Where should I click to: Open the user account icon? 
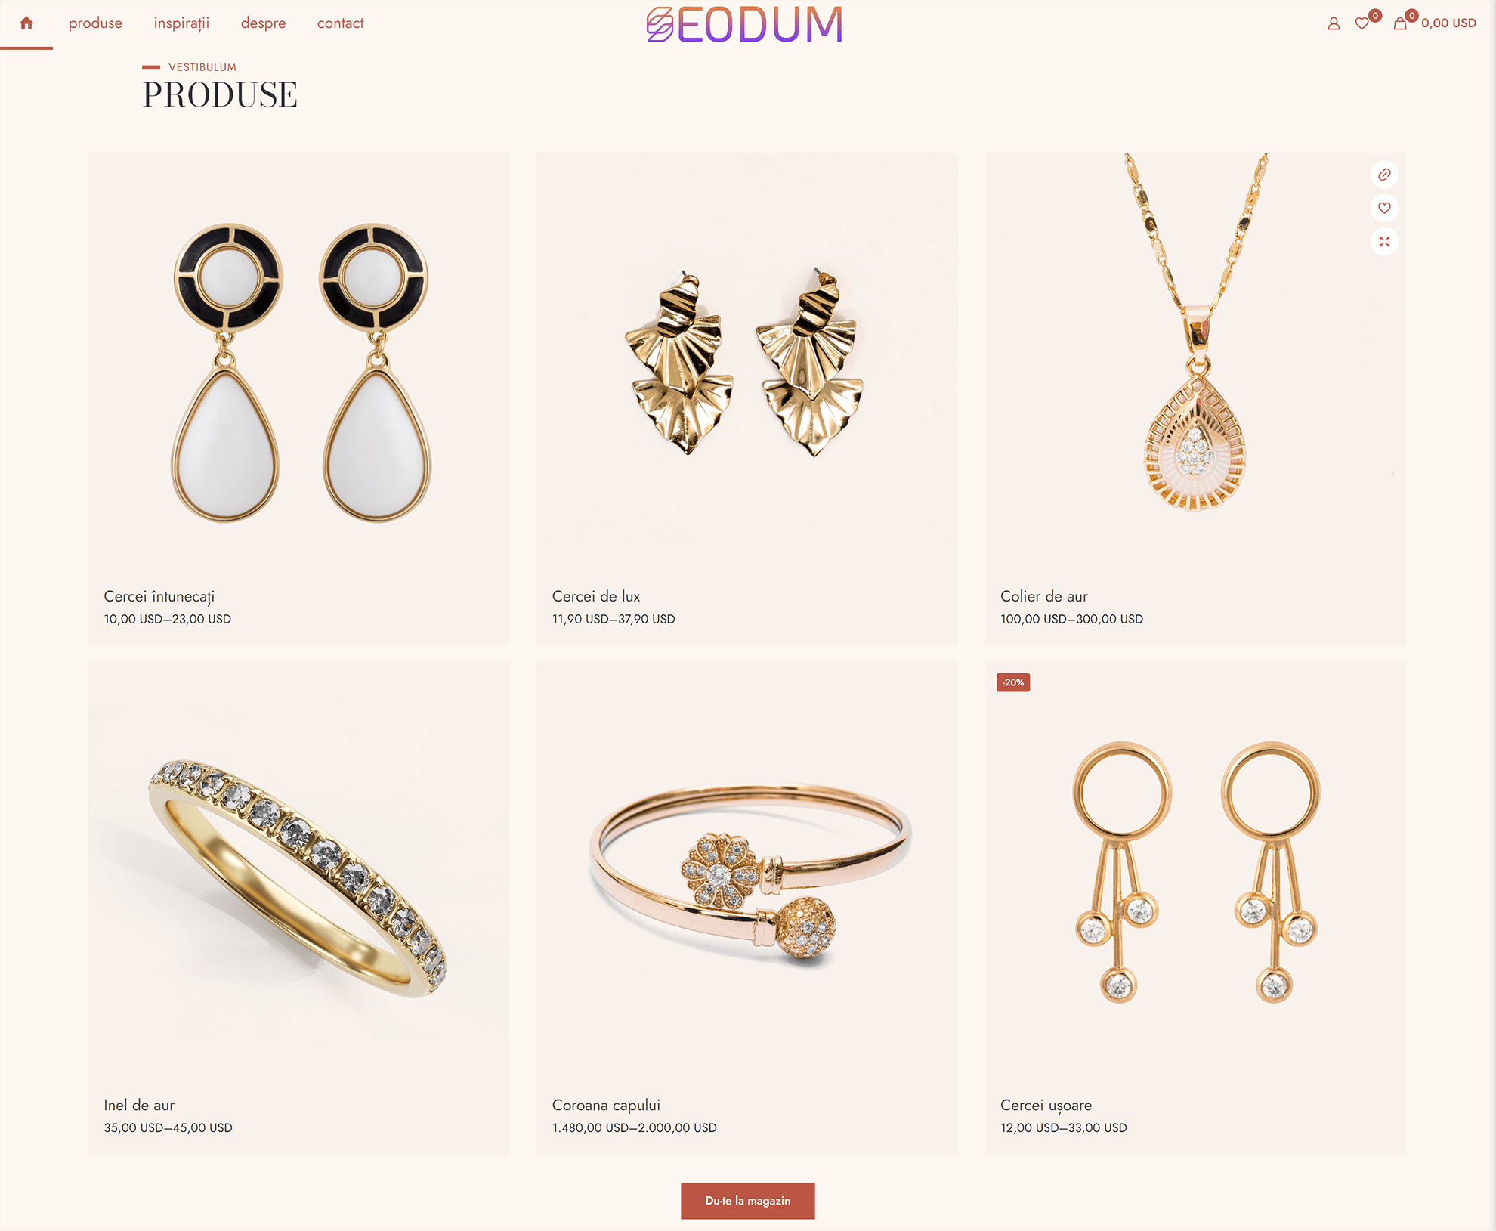[x=1334, y=23]
